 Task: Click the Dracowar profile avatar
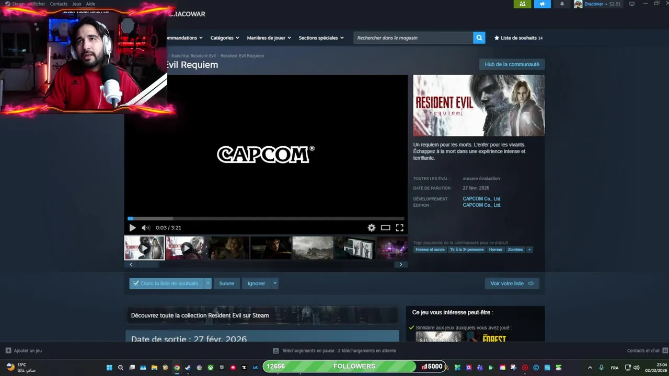click(x=578, y=4)
